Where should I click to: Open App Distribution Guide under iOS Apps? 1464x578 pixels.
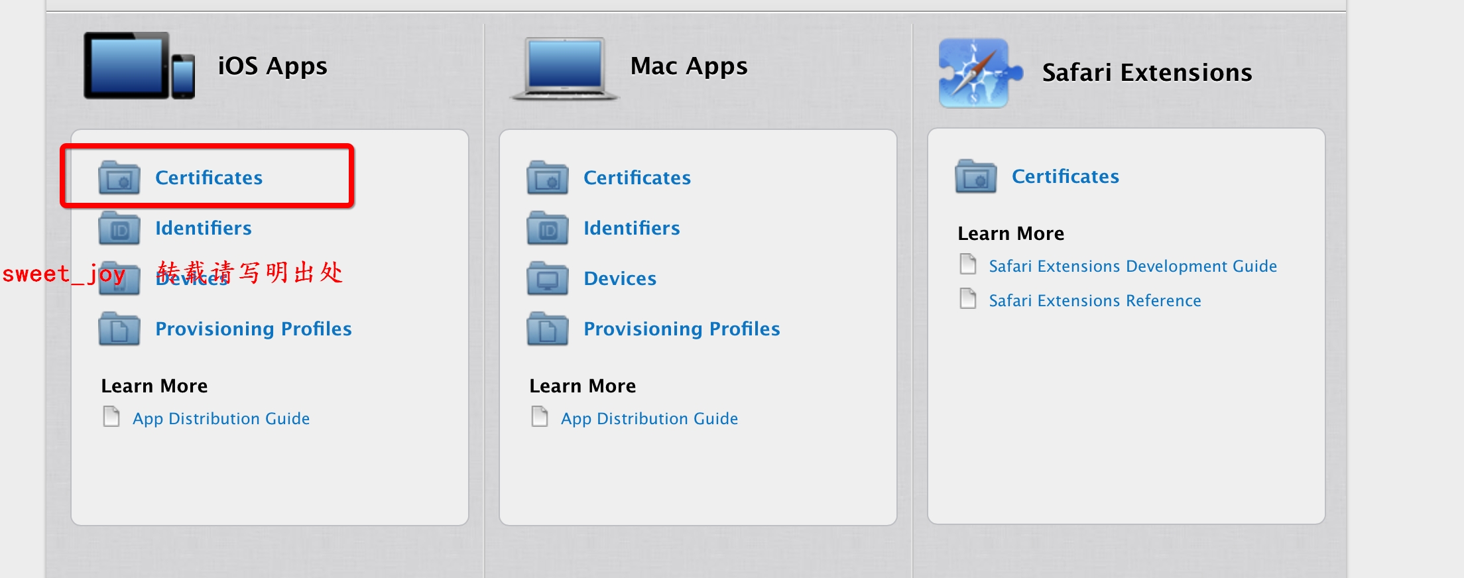pos(221,419)
